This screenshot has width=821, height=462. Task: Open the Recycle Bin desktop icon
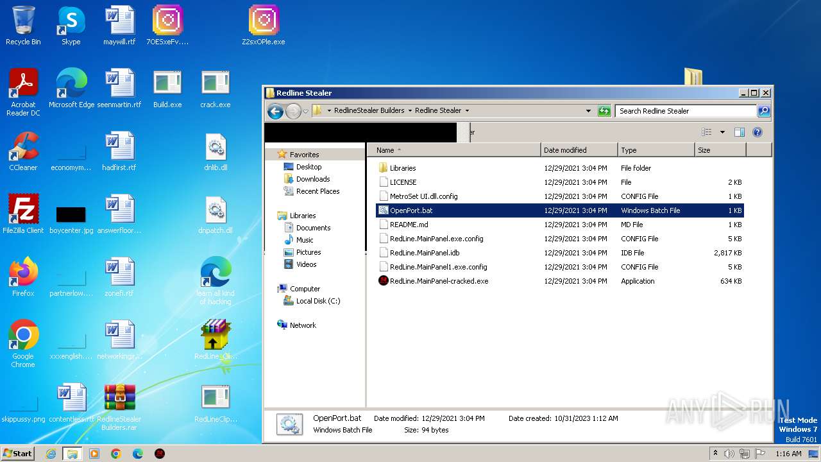click(23, 26)
